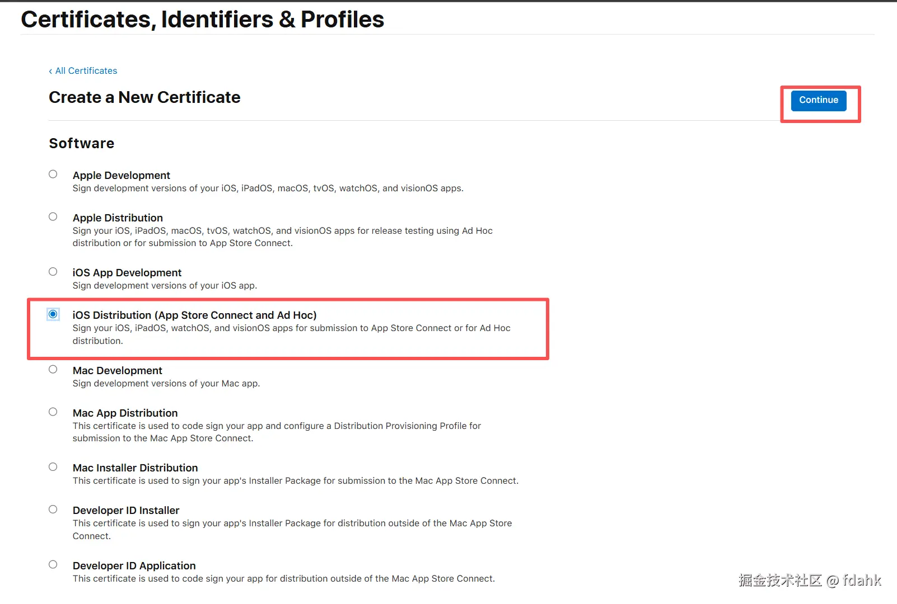The height and width of the screenshot is (604, 897).
Task: Click the Mac Installer Distribution label
Action: [x=135, y=468]
